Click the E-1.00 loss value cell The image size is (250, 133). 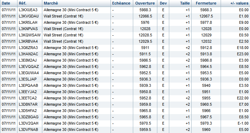click(236, 124)
